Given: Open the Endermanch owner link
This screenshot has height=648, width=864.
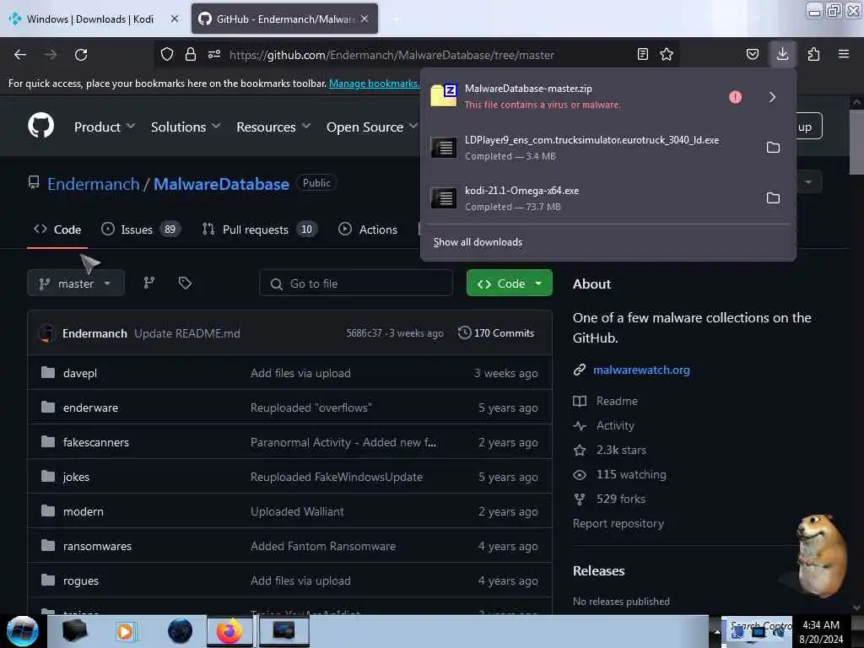Looking at the screenshot, I should pos(93,183).
